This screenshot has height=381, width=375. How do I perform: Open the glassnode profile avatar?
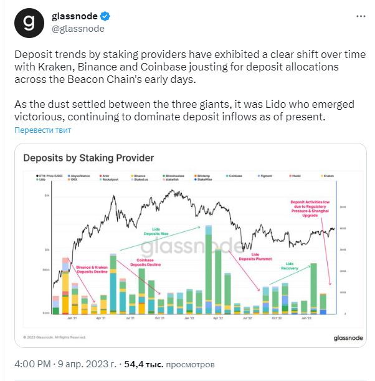click(29, 23)
